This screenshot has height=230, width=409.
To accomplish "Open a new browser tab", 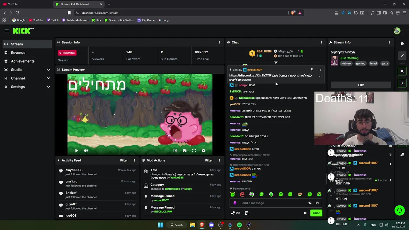I will coord(109,4).
